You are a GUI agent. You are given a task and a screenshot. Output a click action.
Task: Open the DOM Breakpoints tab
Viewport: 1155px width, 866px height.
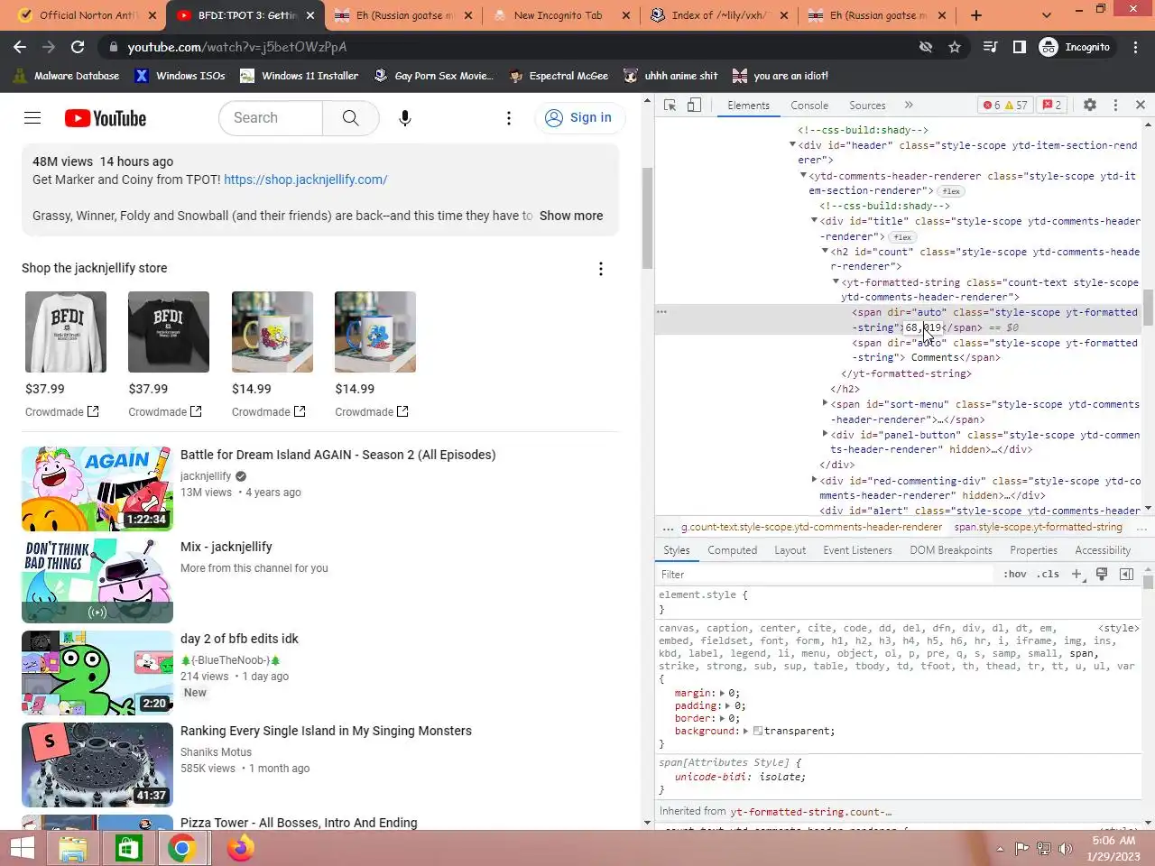coord(951,550)
